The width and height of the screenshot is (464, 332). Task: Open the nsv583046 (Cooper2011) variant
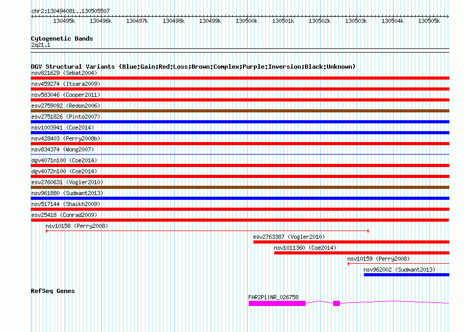66,95
